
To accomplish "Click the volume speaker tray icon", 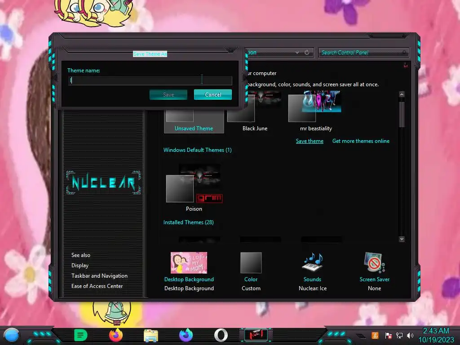I will point(410,335).
